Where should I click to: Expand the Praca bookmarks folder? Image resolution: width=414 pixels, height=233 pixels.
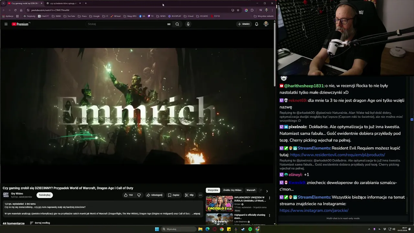(x=82, y=16)
